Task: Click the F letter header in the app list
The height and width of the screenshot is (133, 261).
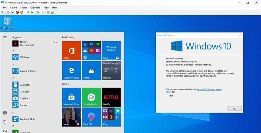Action: coord(13,112)
